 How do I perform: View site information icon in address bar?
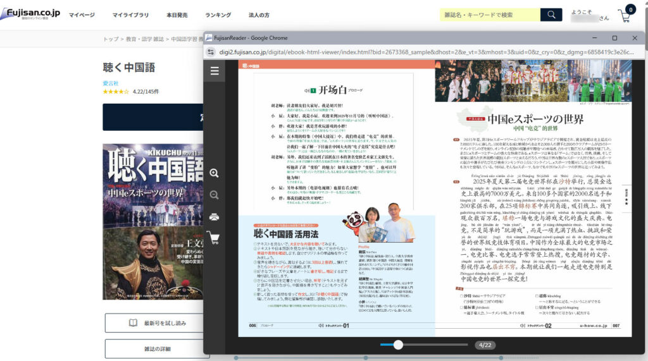coord(211,52)
